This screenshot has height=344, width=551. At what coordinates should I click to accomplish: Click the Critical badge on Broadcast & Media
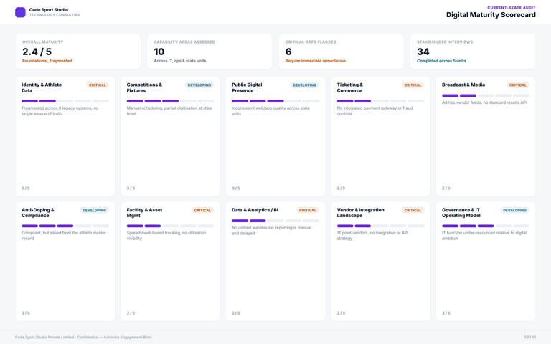pyautogui.click(x=517, y=85)
